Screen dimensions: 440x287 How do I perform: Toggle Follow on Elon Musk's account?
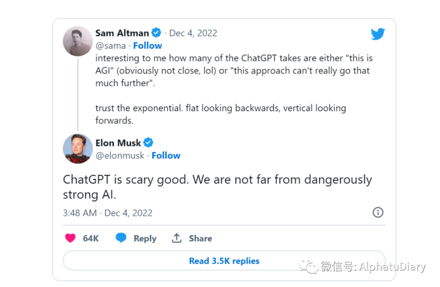tap(166, 155)
